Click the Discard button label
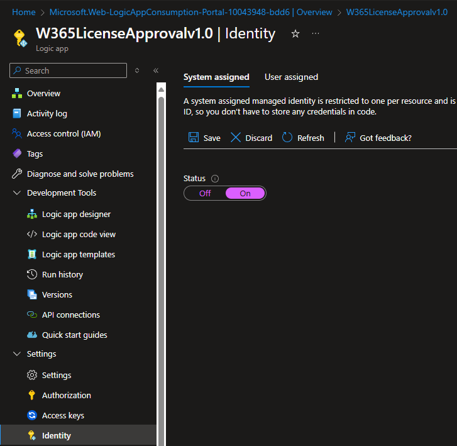This screenshot has width=457, height=446. pos(259,138)
